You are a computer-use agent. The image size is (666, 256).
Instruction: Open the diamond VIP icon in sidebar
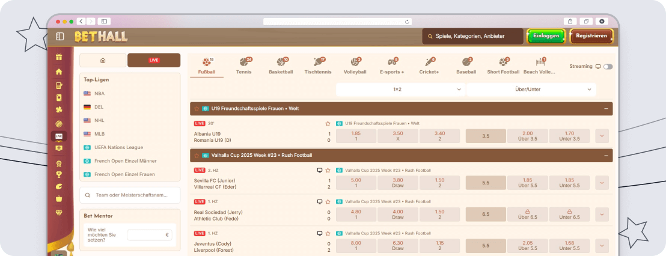[x=59, y=212]
